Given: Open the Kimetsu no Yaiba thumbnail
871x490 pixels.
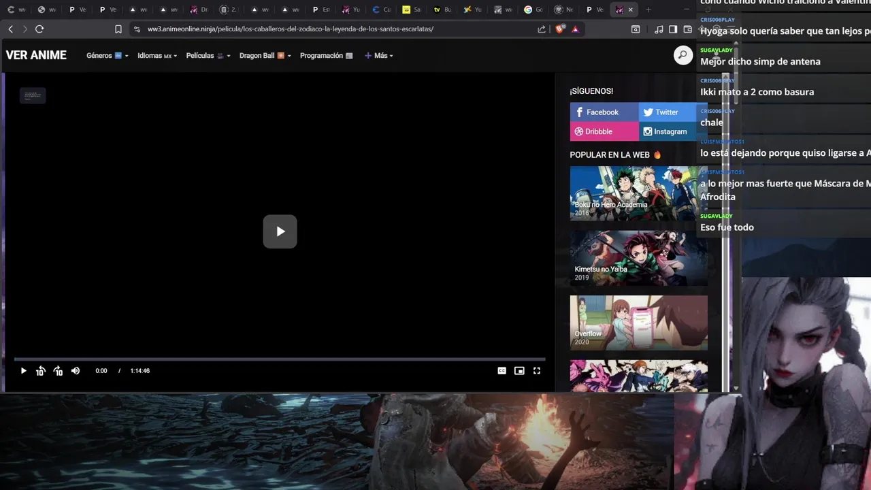Looking at the screenshot, I should click(x=638, y=258).
